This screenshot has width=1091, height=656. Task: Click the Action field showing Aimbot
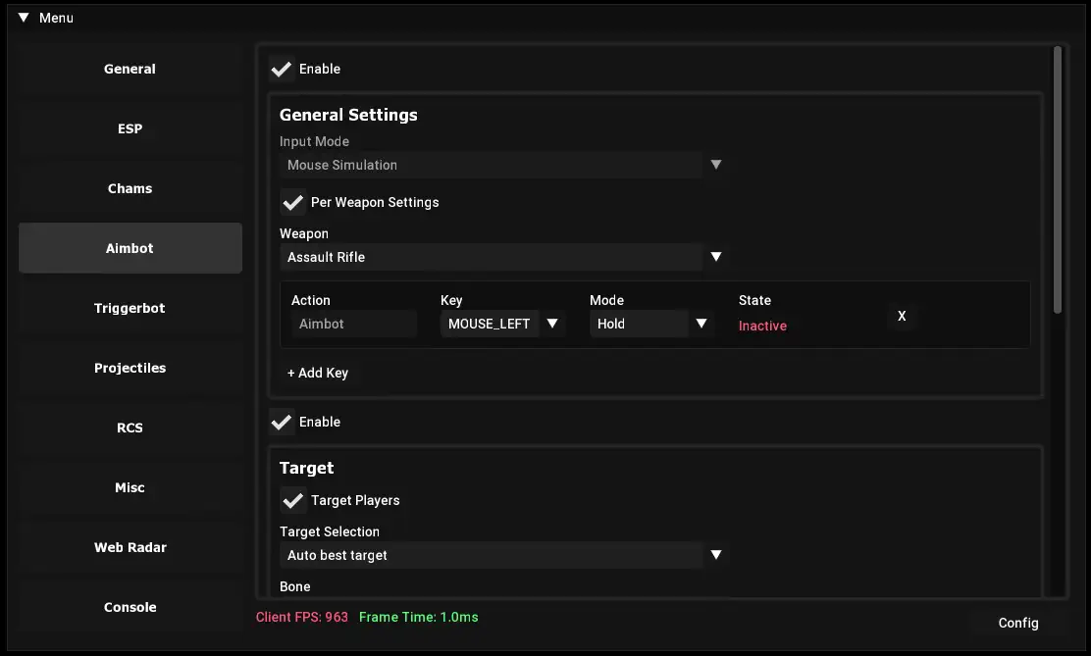[x=354, y=324]
